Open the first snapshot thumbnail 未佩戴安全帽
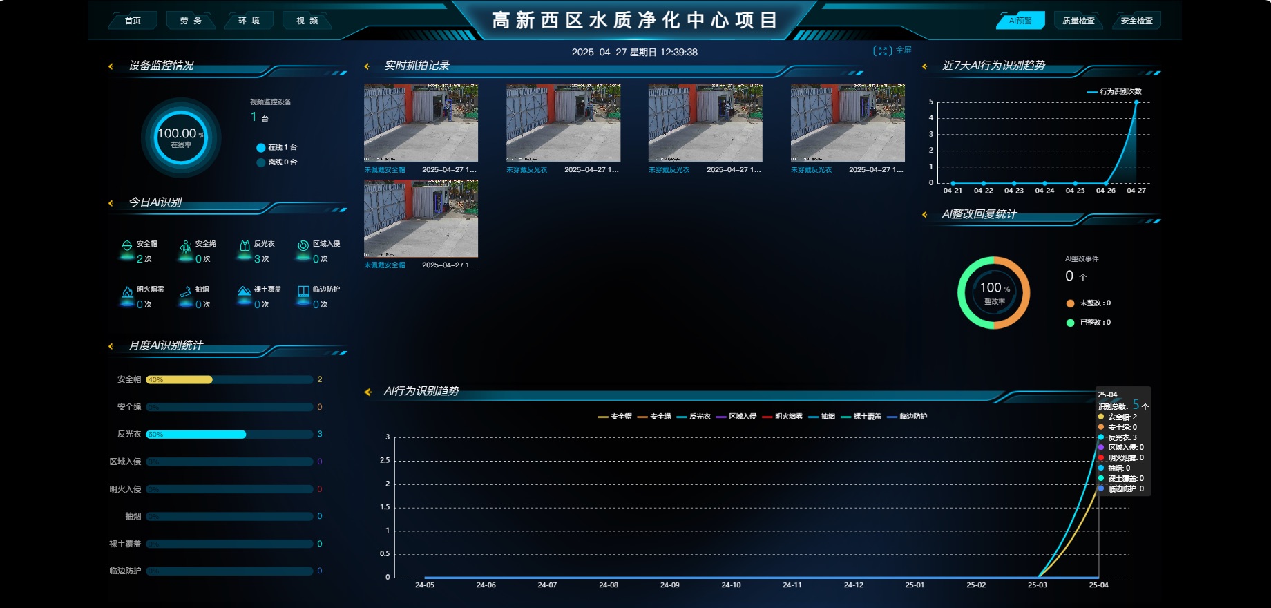This screenshot has height=608, width=1271. (421, 123)
